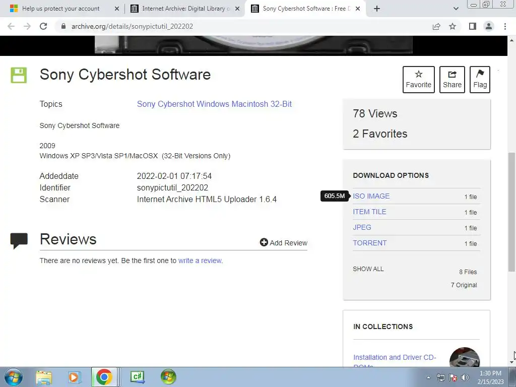Open the JPEG download option

[362, 227]
